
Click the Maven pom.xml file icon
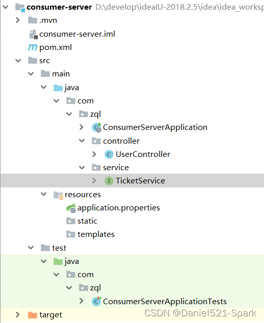pyautogui.click(x=33, y=47)
